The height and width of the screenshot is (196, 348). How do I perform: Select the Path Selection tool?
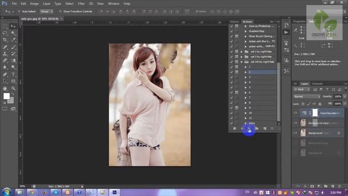pyautogui.click(x=5, y=81)
